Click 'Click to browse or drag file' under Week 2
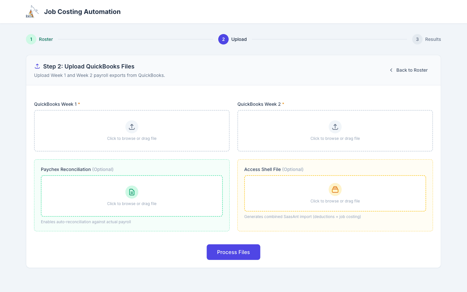This screenshot has width=467, height=292. tap(335, 139)
